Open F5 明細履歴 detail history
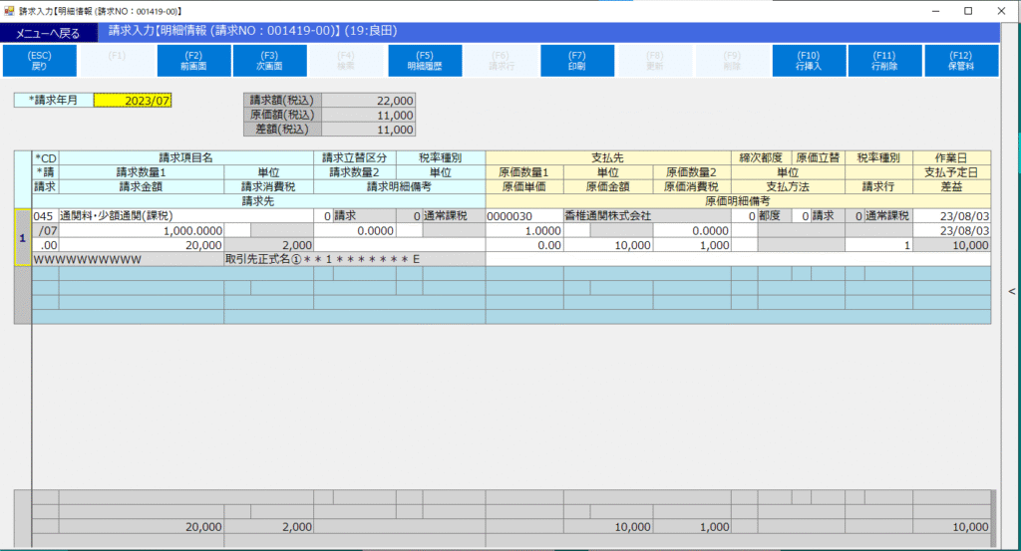 424,61
